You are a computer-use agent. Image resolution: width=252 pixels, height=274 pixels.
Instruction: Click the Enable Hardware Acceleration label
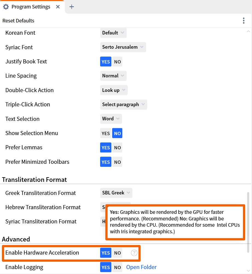point(42,253)
